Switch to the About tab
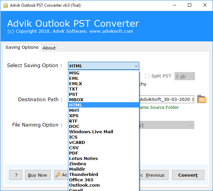This screenshot has height=191, width=213. (49, 48)
